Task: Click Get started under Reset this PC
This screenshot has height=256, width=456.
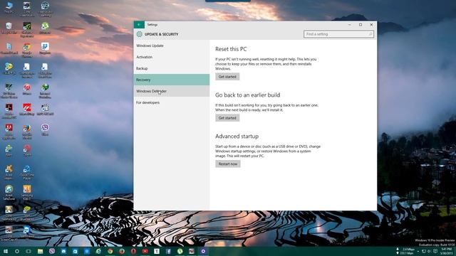Action: tap(227, 77)
